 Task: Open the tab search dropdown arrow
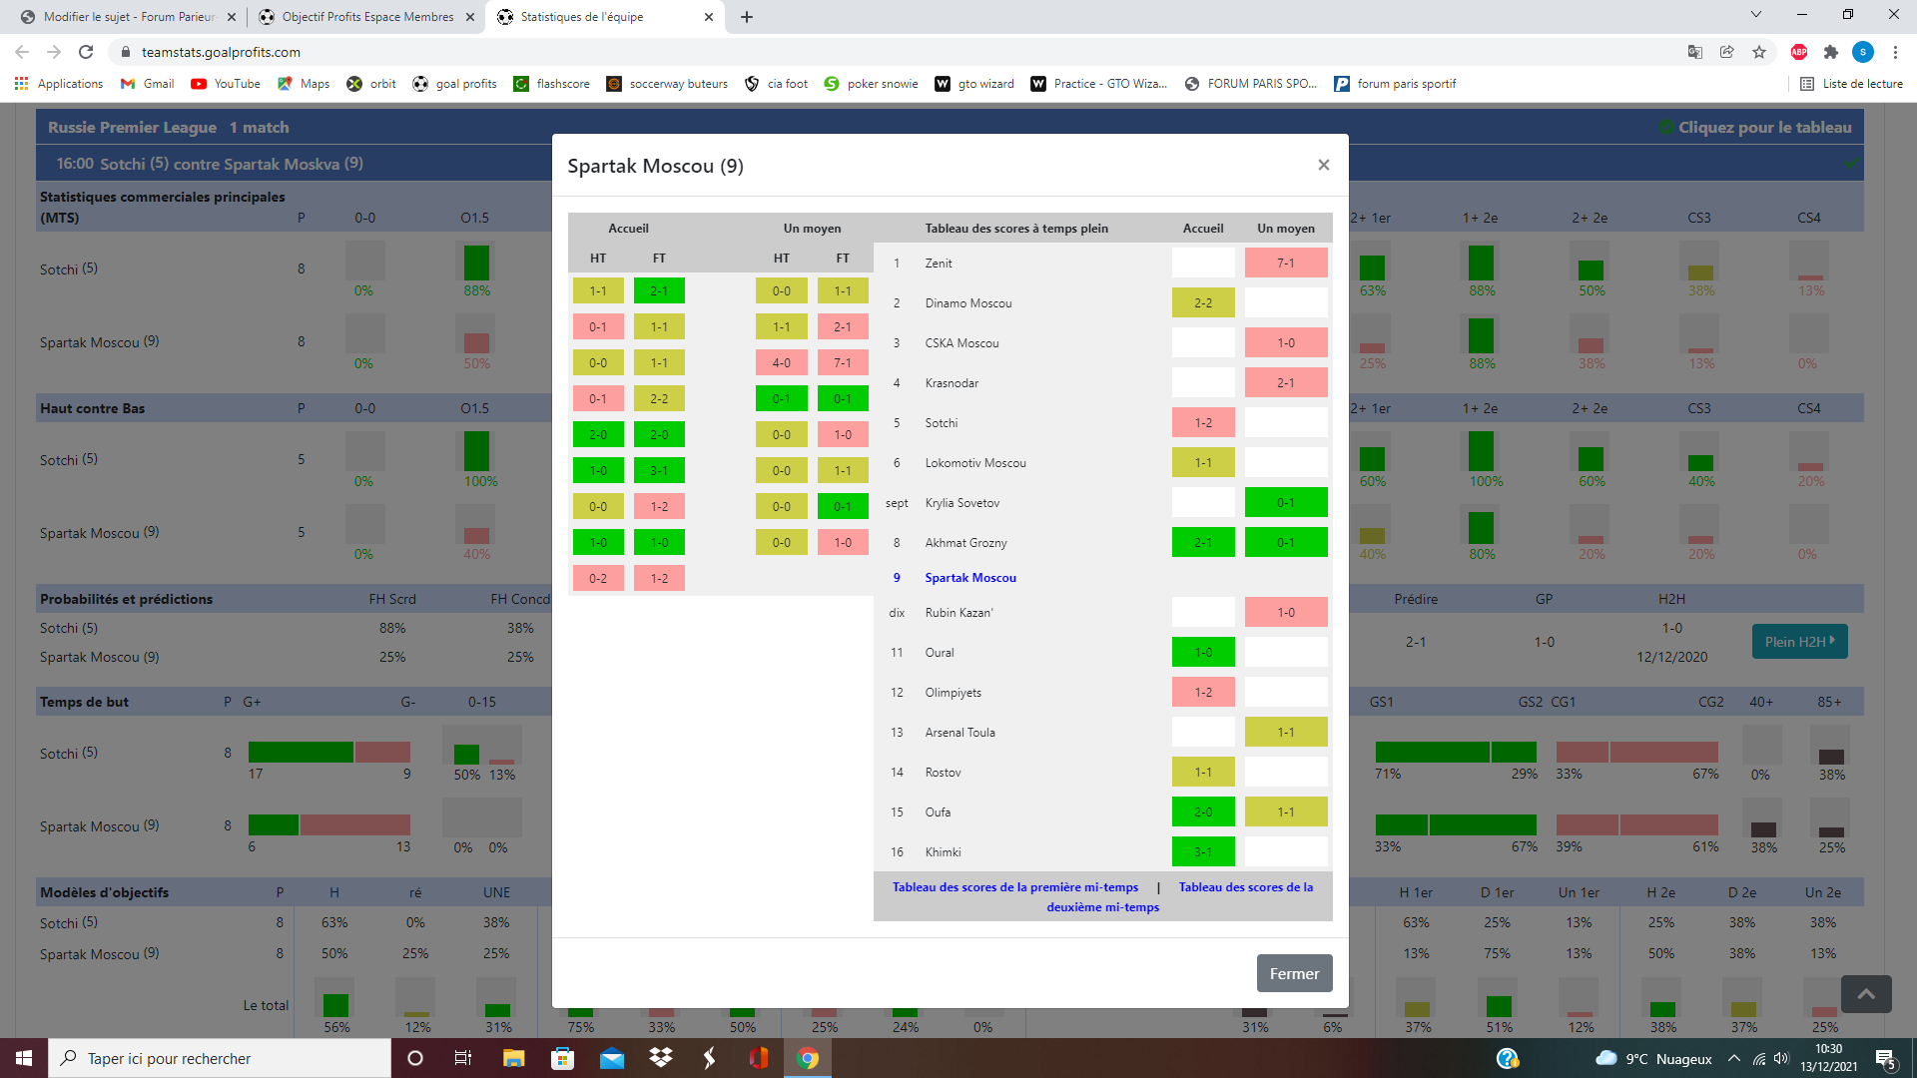click(x=1756, y=15)
